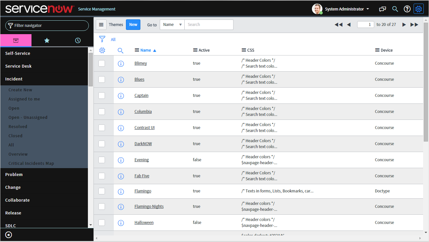Screen dimensions: 429x242
Task: Open the Active column options menu
Action: pos(195,50)
